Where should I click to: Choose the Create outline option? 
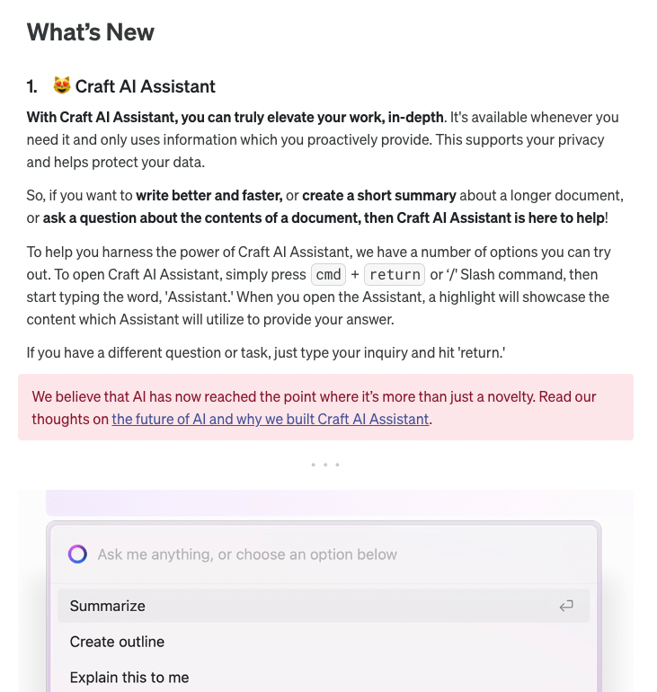coord(324,642)
